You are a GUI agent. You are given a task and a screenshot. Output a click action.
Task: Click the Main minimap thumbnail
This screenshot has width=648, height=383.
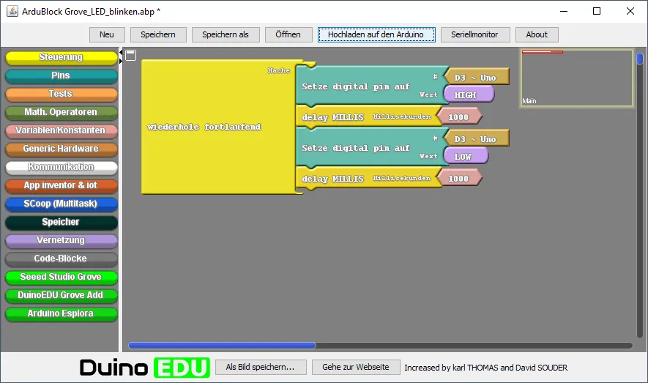pos(576,78)
